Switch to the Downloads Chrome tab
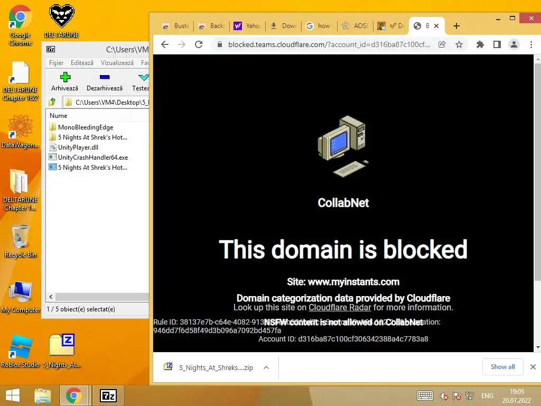The width and height of the screenshot is (541, 406). tap(283, 26)
